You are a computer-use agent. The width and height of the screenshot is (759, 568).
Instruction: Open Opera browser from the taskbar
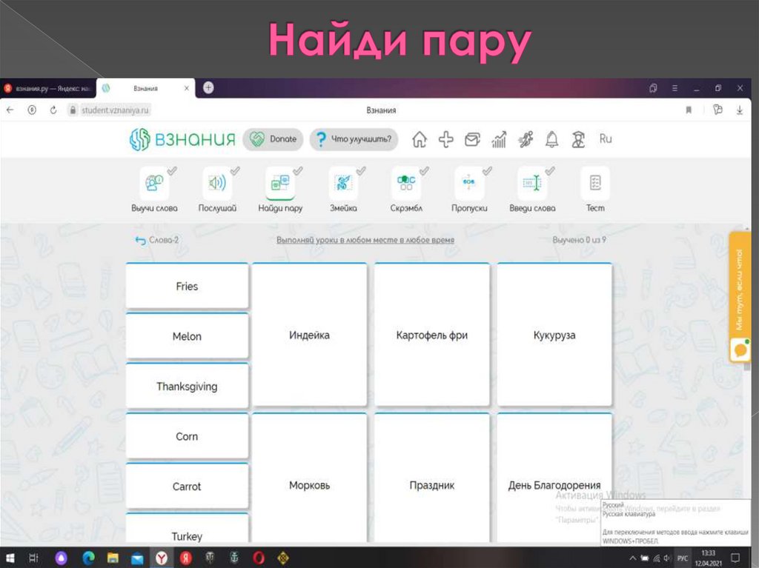[259, 558]
